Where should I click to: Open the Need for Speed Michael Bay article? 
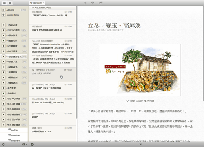coord(52,104)
